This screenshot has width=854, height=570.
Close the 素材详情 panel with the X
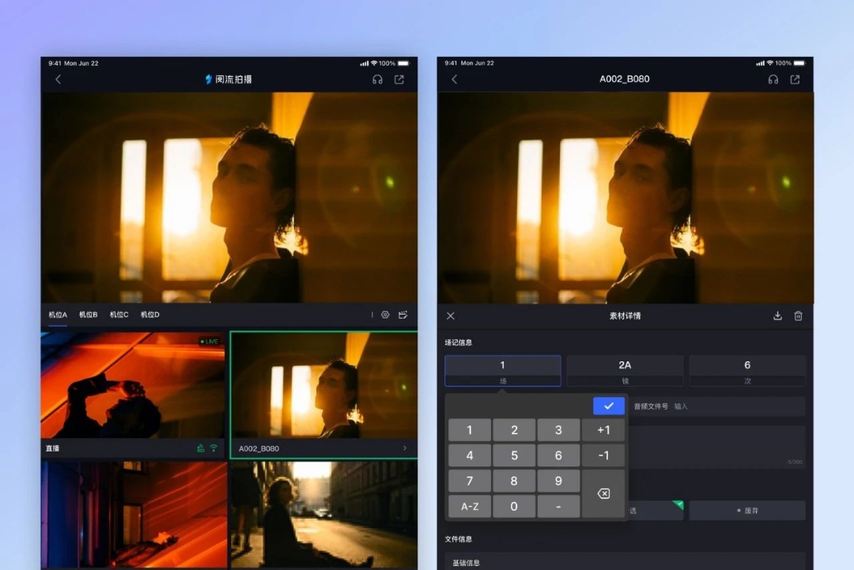point(451,315)
